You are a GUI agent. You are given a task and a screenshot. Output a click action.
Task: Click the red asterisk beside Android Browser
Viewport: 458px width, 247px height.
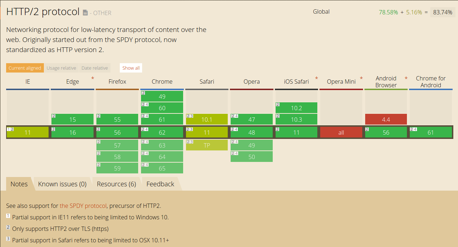pos(406,78)
